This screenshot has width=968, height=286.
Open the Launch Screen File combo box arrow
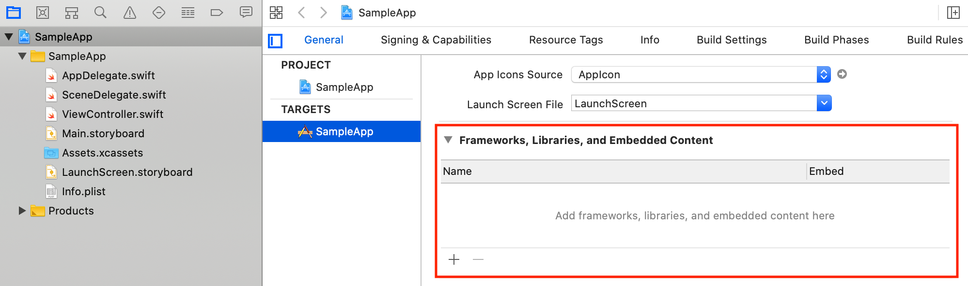824,103
